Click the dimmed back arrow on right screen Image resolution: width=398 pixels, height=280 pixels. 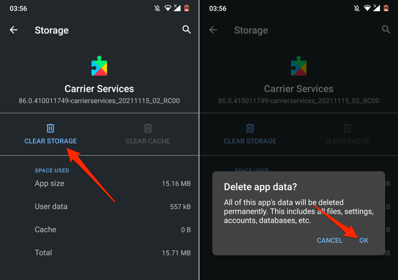pos(213,30)
